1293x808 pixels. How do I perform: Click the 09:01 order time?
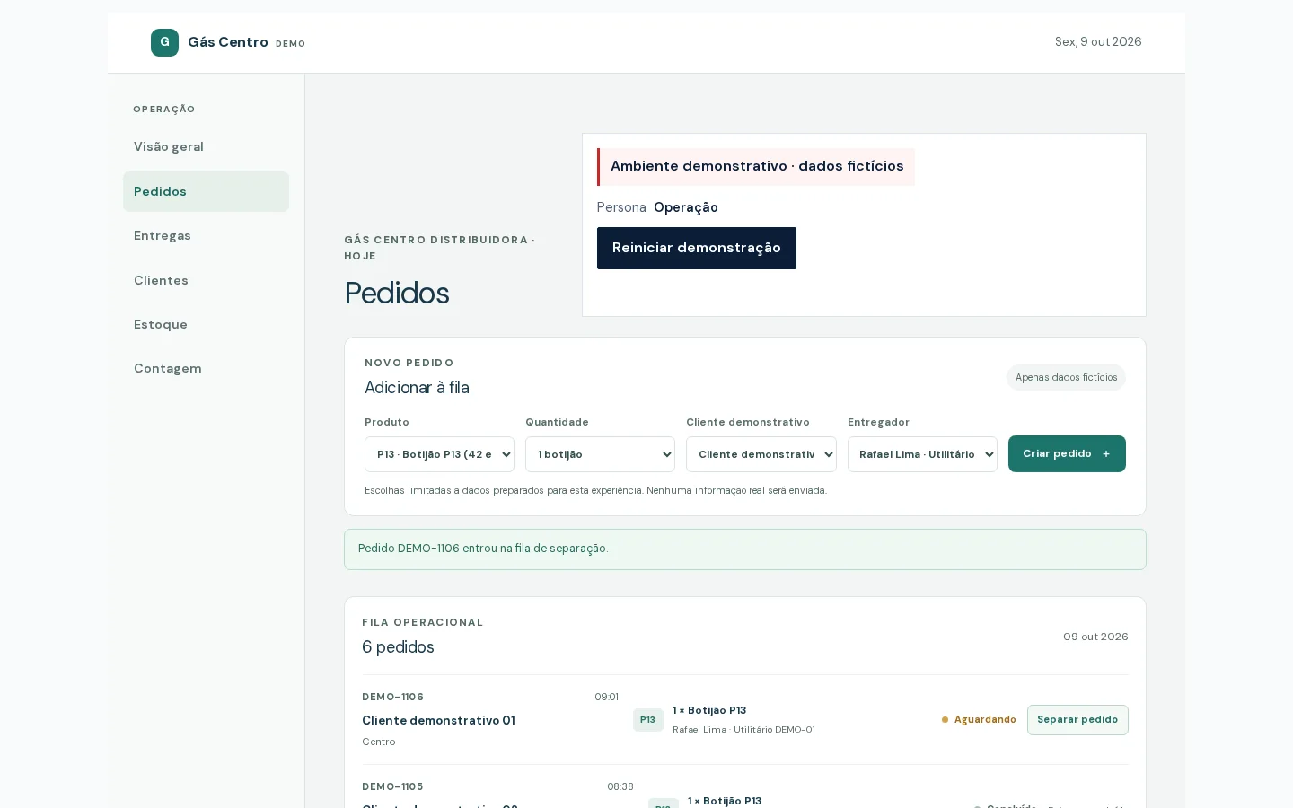tap(606, 697)
